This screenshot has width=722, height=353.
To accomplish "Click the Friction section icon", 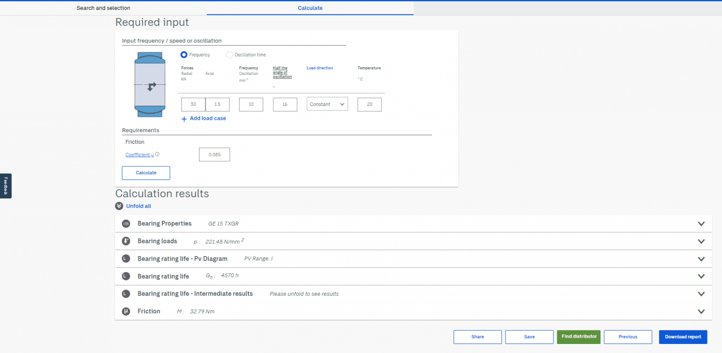I will tap(126, 312).
